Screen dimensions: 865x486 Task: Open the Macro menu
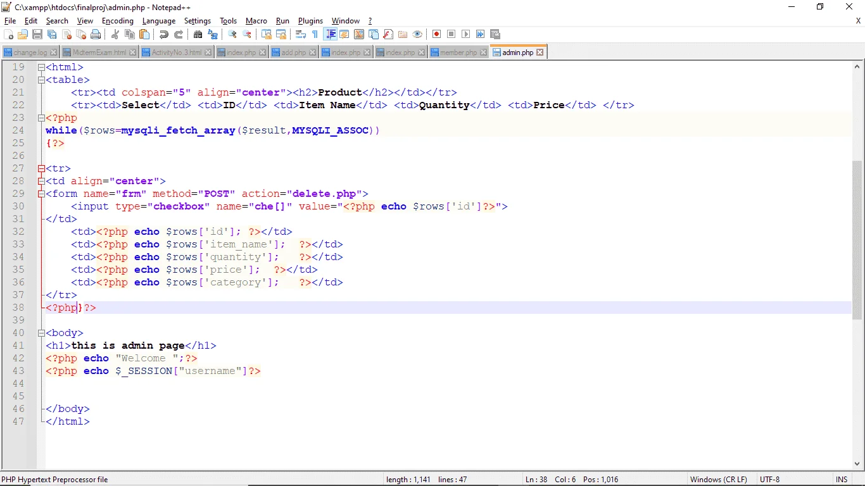(256, 21)
